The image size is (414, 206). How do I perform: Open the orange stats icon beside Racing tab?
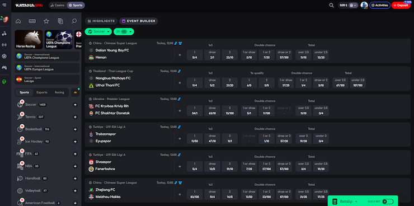pyautogui.click(x=76, y=92)
